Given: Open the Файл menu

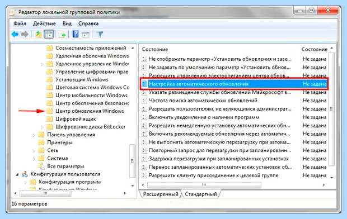Looking at the screenshot, I should click(20, 23).
